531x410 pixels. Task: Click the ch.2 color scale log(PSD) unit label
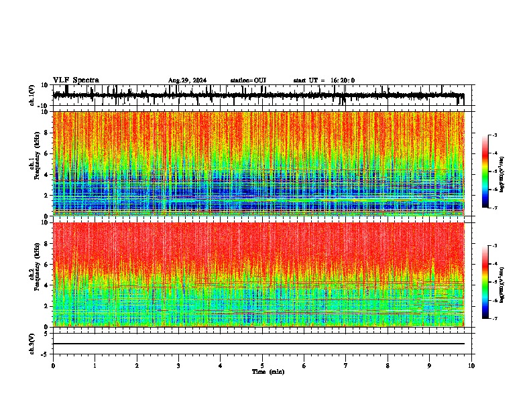coord(502,285)
